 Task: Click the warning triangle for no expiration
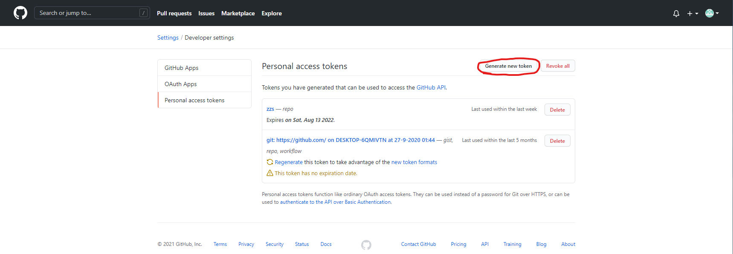[269, 173]
